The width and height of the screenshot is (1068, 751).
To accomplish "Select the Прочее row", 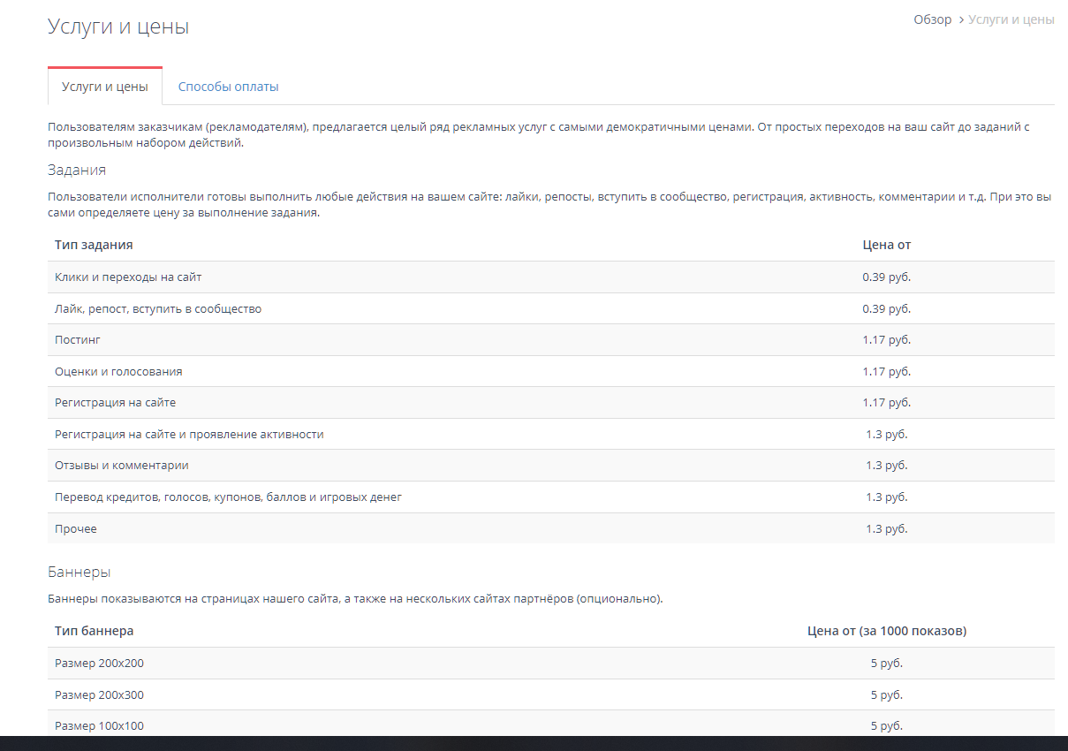I will pos(551,528).
